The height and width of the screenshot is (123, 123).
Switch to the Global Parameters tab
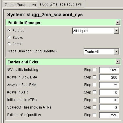coord(20,5)
